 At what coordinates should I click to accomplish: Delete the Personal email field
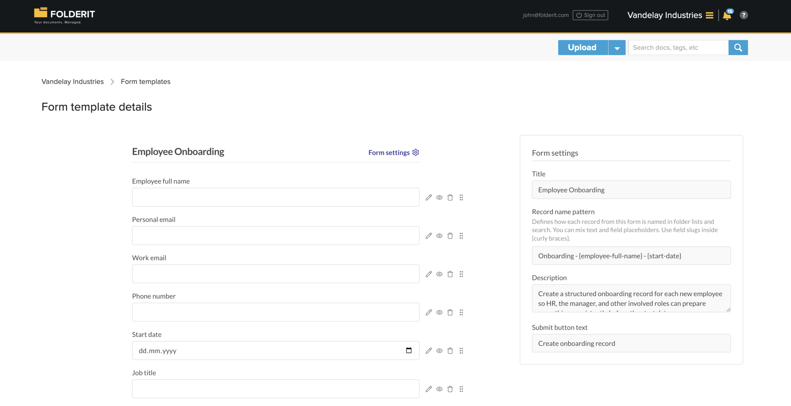450,236
